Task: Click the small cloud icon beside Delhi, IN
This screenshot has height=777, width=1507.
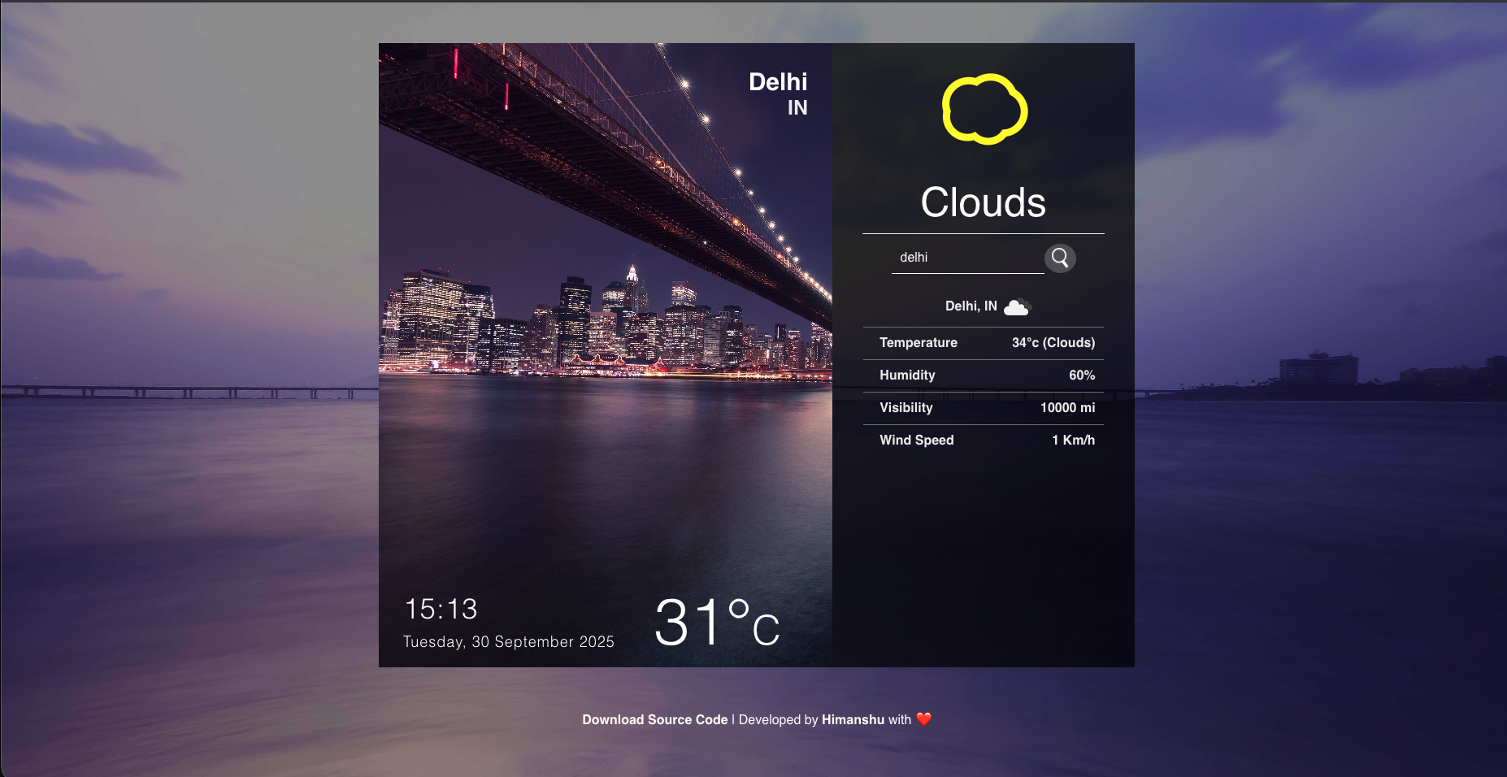Action: point(1017,306)
